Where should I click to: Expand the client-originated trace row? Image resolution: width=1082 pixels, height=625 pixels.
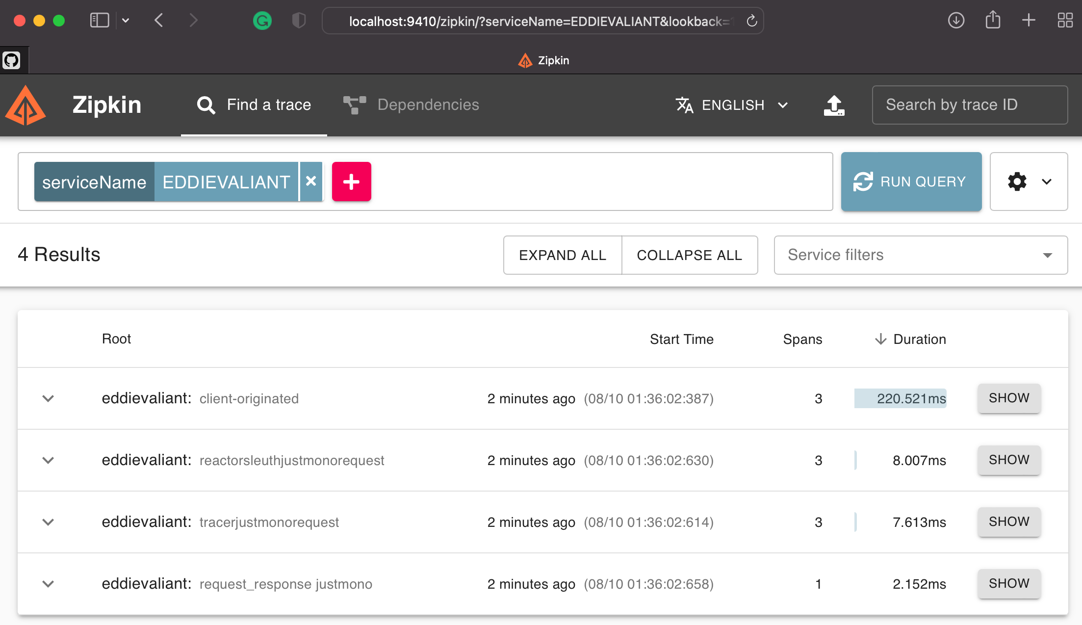48,398
